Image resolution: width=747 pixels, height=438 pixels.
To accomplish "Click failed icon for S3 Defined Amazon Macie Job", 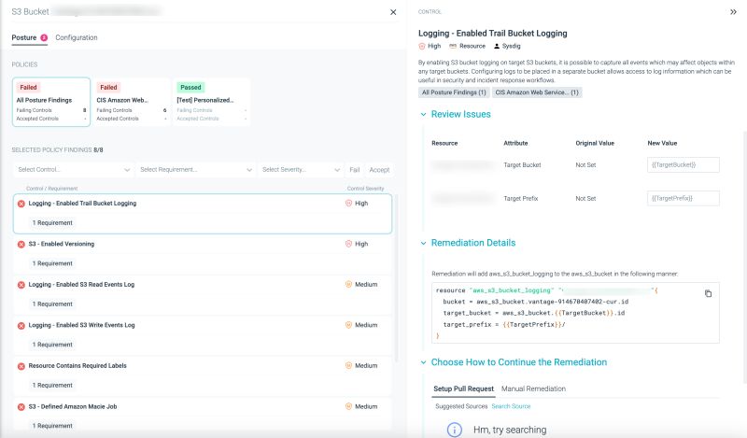I will click(x=21, y=407).
